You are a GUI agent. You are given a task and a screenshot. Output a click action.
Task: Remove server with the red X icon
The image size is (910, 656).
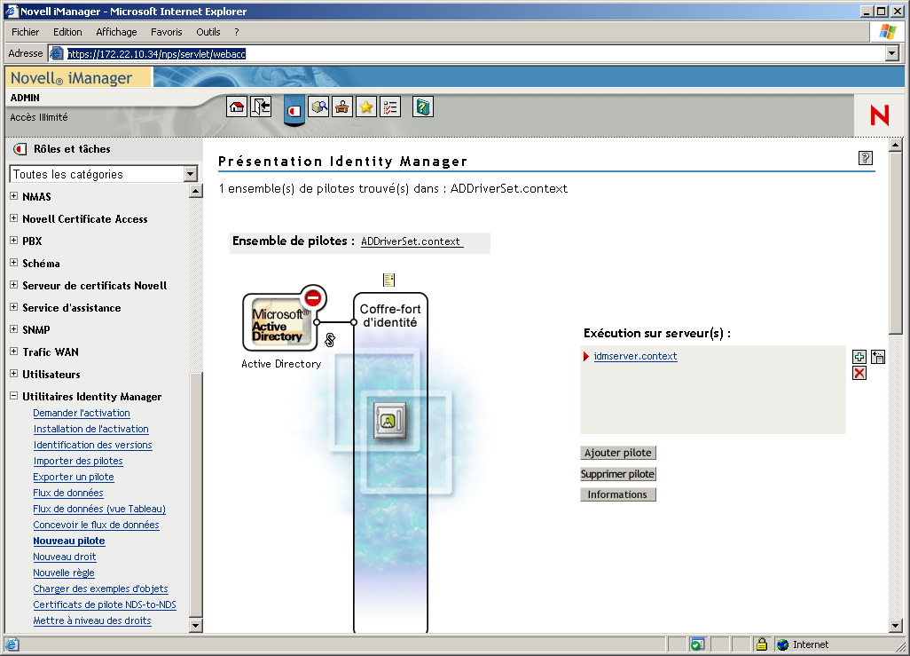859,373
